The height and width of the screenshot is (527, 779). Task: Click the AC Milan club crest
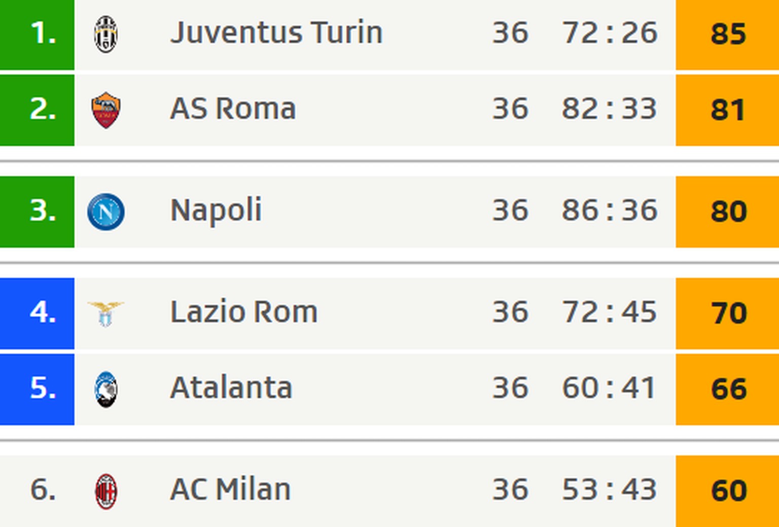point(106,491)
